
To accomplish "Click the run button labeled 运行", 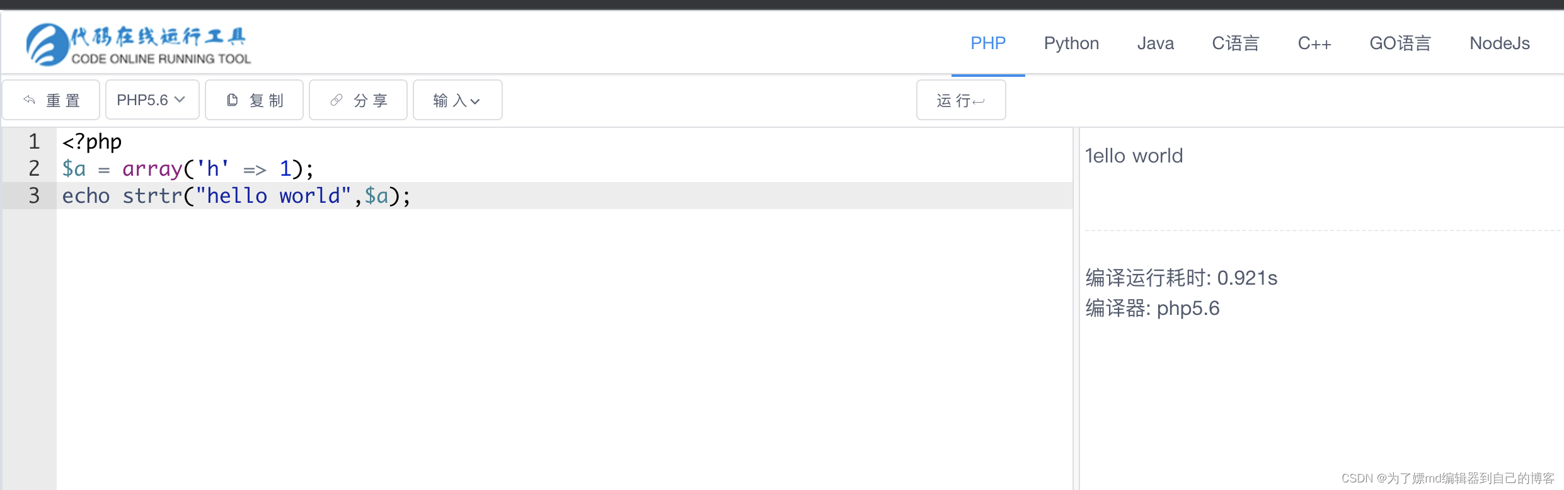I will point(960,100).
